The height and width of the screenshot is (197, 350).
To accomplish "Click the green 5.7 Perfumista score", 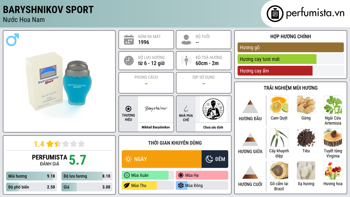I will (78, 160).
